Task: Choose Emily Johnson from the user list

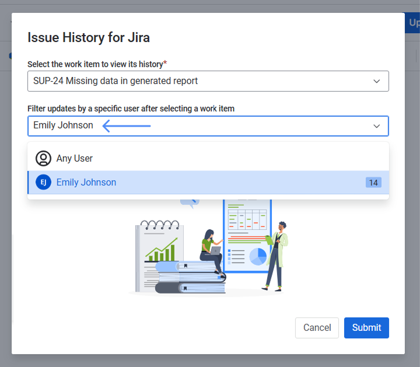Action: pos(86,183)
